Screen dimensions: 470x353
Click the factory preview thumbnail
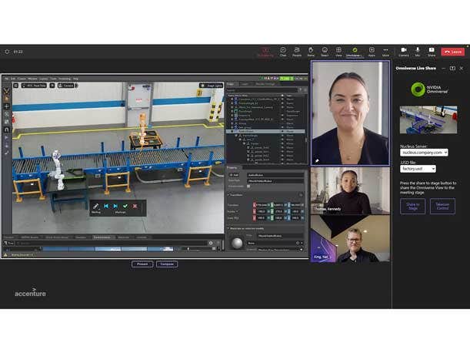click(428, 120)
